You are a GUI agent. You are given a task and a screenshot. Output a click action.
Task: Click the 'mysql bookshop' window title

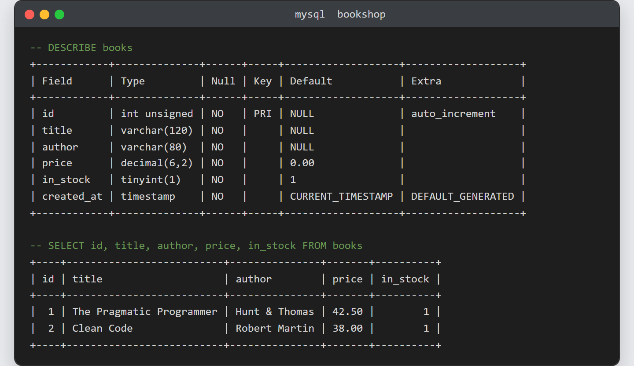[340, 14]
